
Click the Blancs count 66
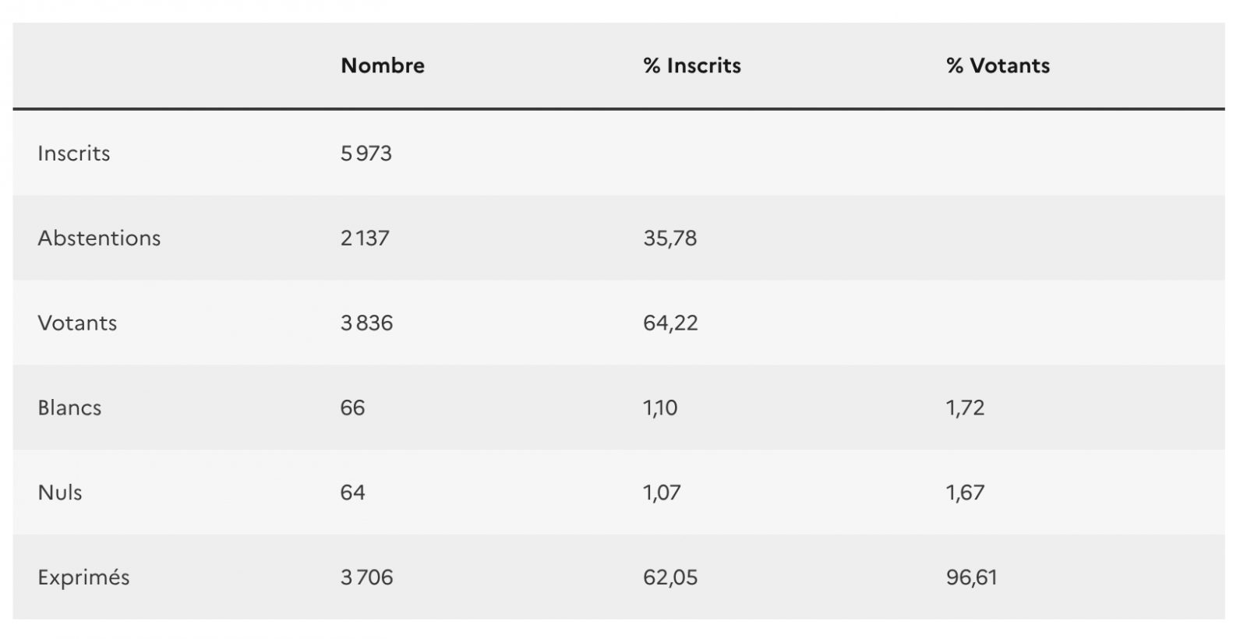(352, 408)
